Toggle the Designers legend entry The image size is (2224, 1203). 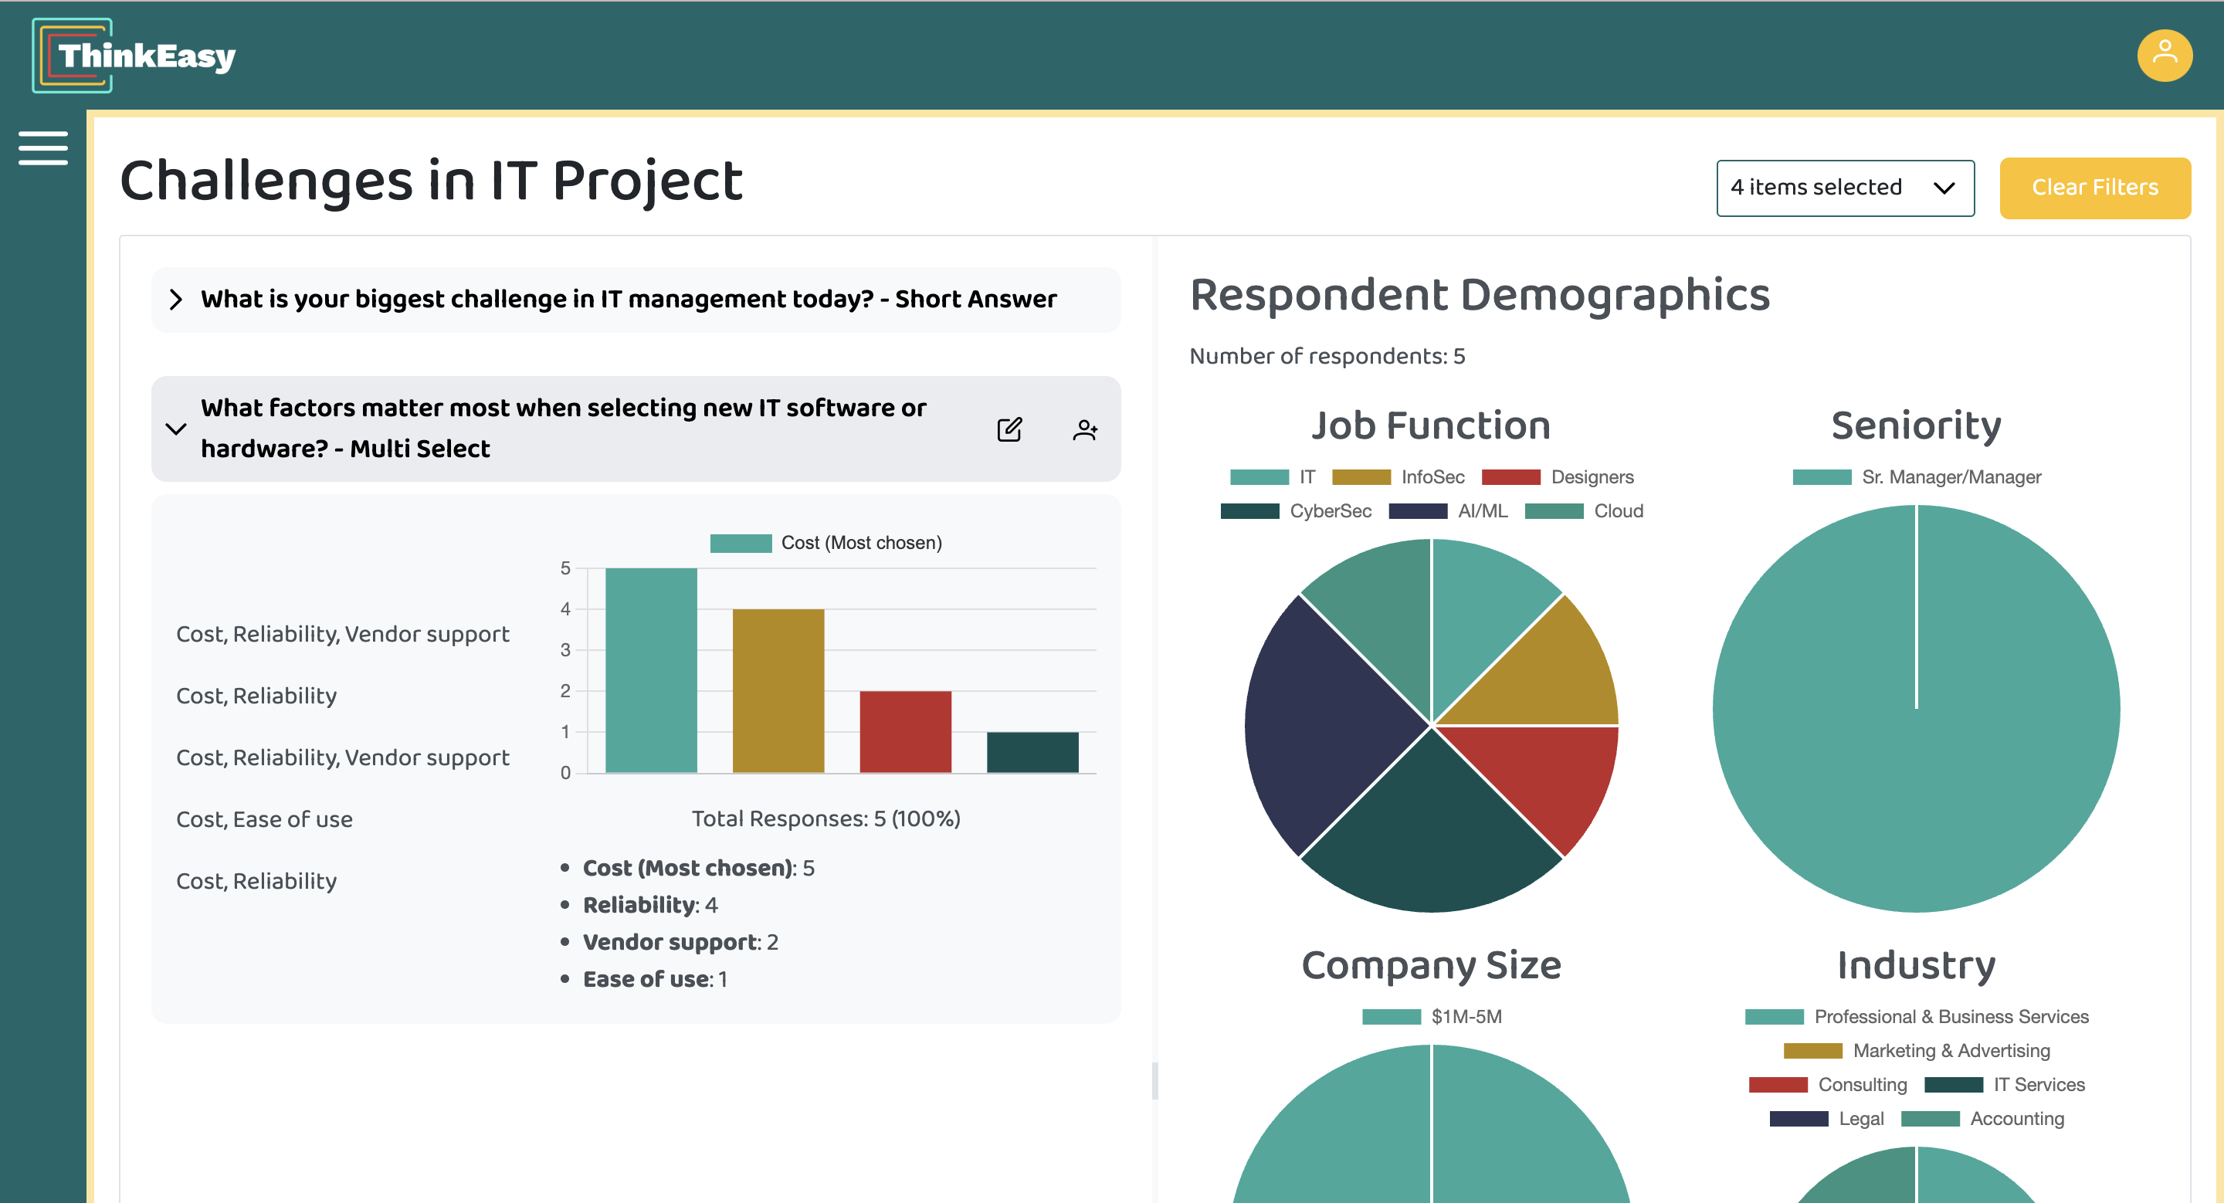pyautogui.click(x=1557, y=477)
